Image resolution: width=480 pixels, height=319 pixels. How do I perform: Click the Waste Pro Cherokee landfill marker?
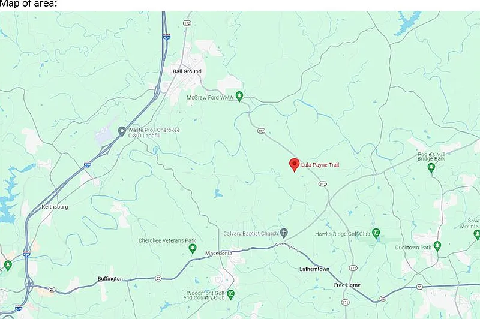click(122, 132)
